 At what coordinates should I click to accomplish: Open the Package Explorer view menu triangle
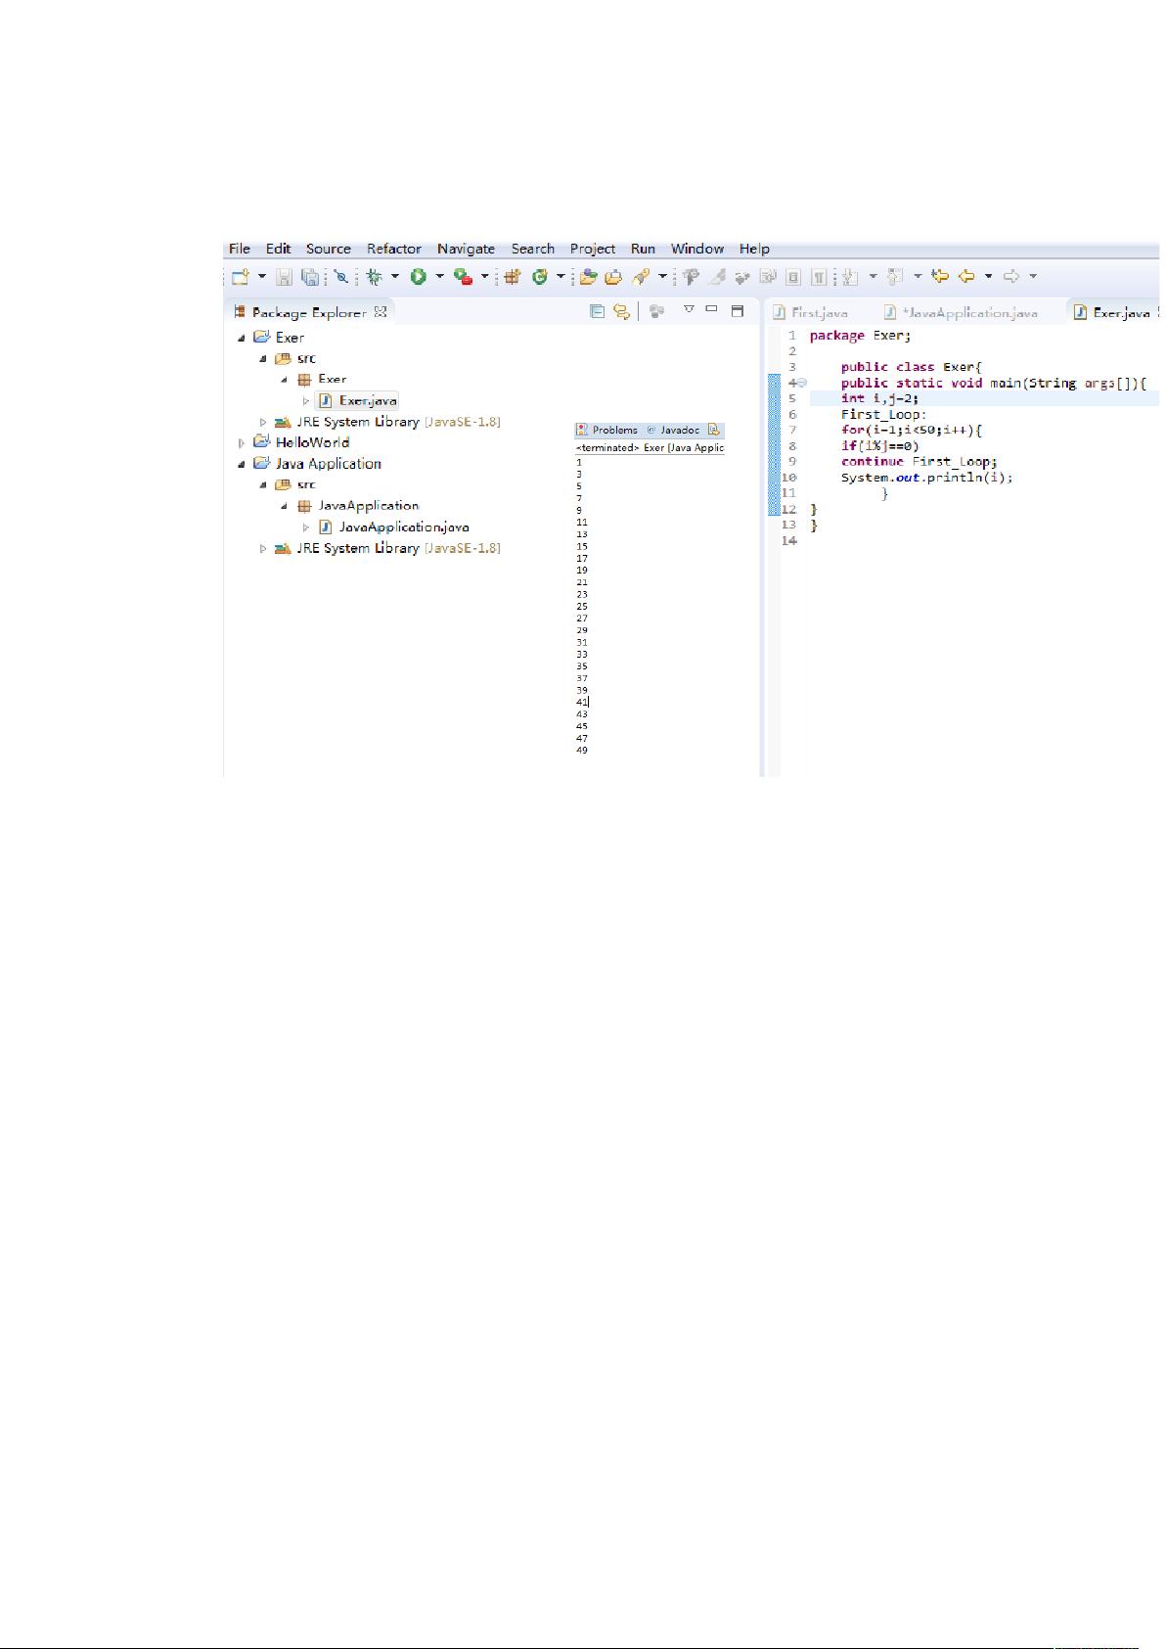point(689,309)
